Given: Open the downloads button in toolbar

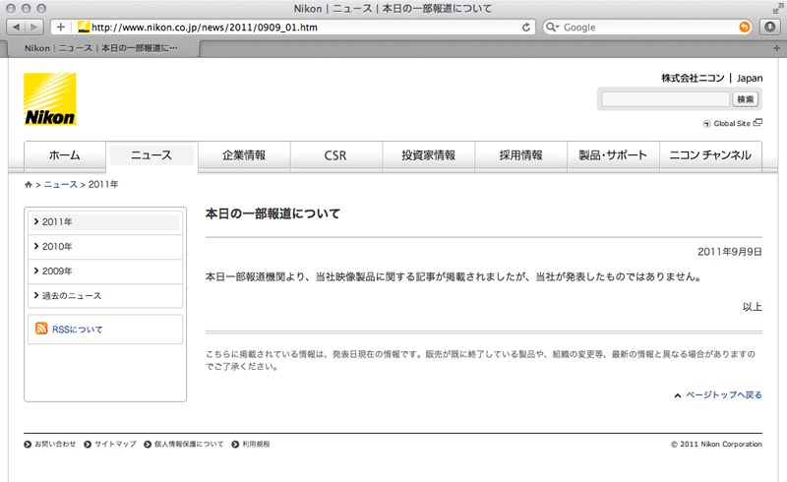Looking at the screenshot, I should click(769, 28).
